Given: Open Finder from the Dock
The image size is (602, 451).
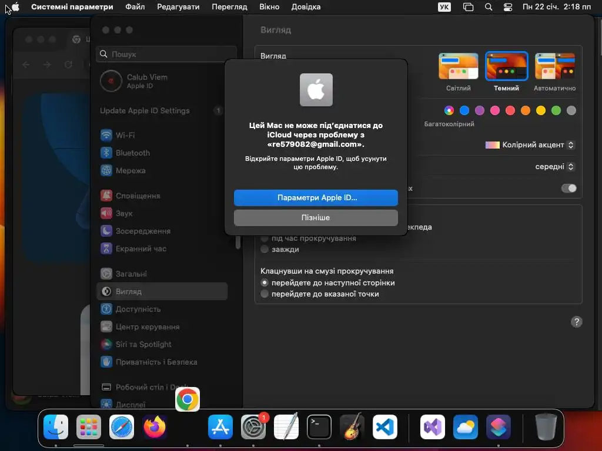Looking at the screenshot, I should 56,427.
